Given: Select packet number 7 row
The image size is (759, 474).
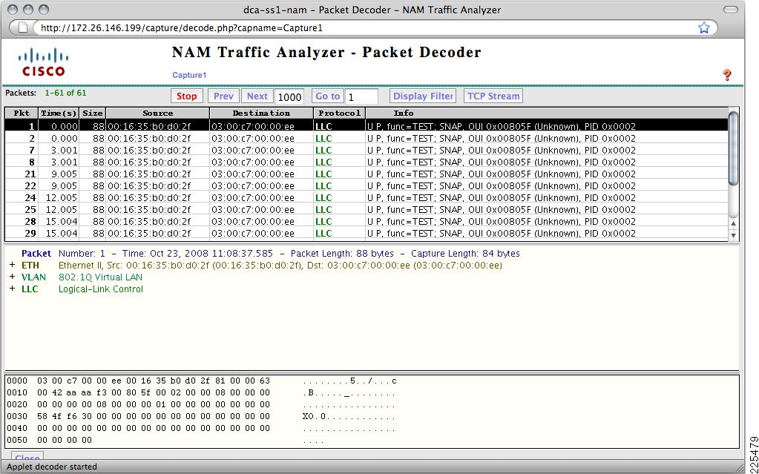Looking at the screenshot, I should click(367, 150).
